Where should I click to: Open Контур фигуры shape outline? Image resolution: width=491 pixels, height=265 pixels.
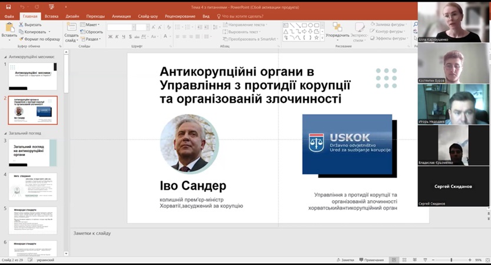(x=387, y=31)
